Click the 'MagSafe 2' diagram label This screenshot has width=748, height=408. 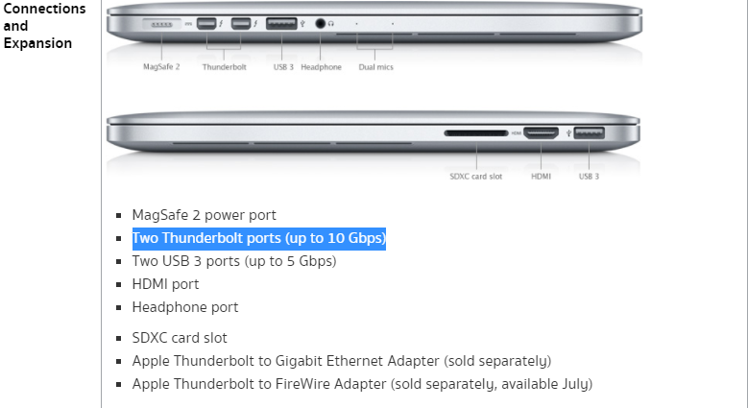(161, 67)
